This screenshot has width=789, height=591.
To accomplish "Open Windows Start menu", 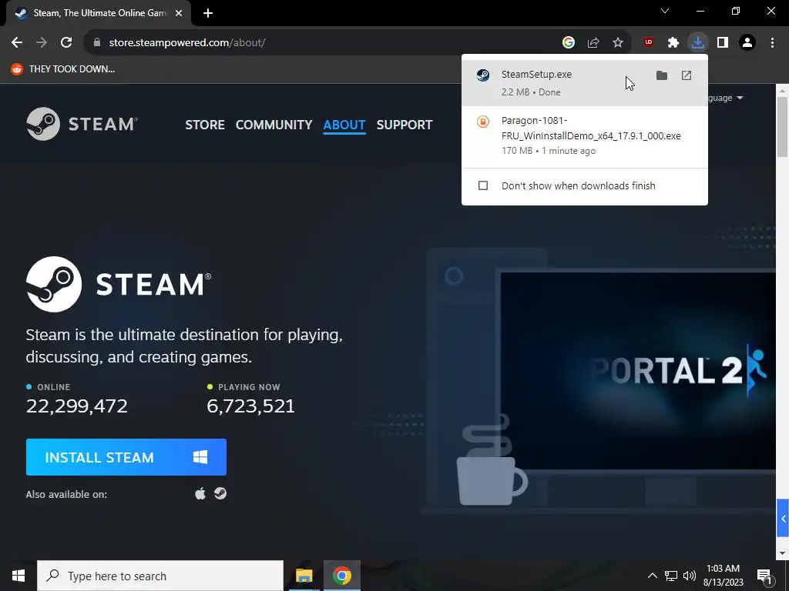I will 18,576.
